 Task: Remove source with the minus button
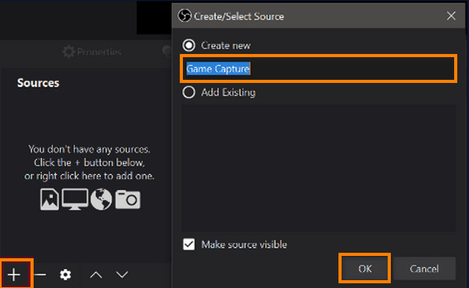[40, 275]
